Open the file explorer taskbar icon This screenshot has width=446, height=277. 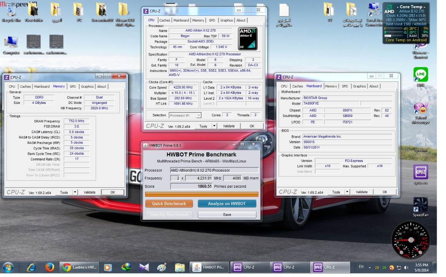[180, 267]
